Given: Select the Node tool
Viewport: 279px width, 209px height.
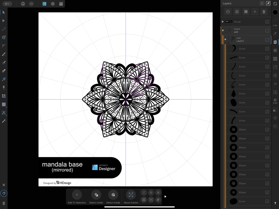Looking at the screenshot, I should [4, 21].
